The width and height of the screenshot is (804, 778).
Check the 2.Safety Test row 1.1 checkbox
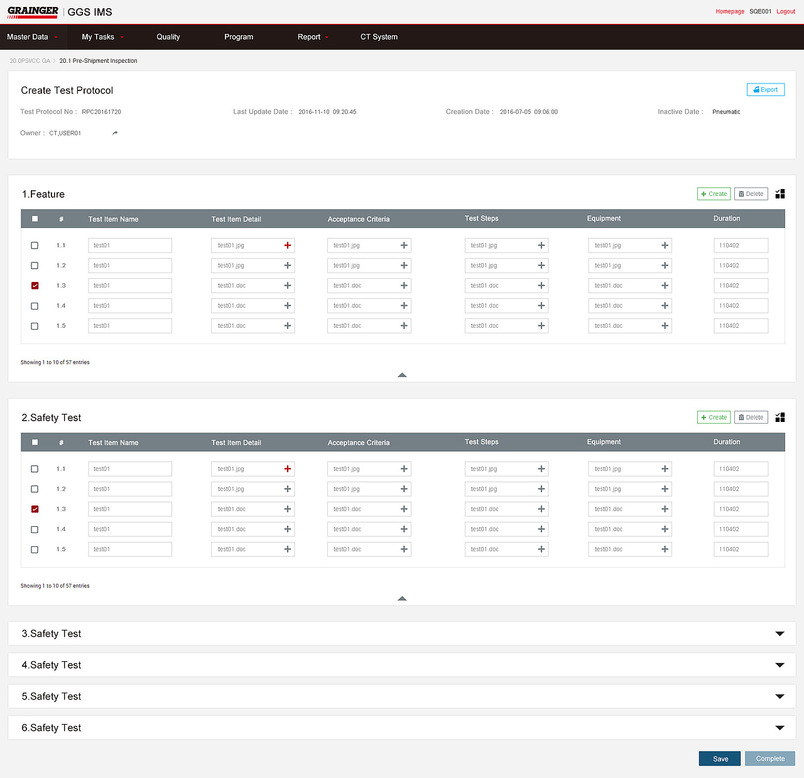click(35, 469)
